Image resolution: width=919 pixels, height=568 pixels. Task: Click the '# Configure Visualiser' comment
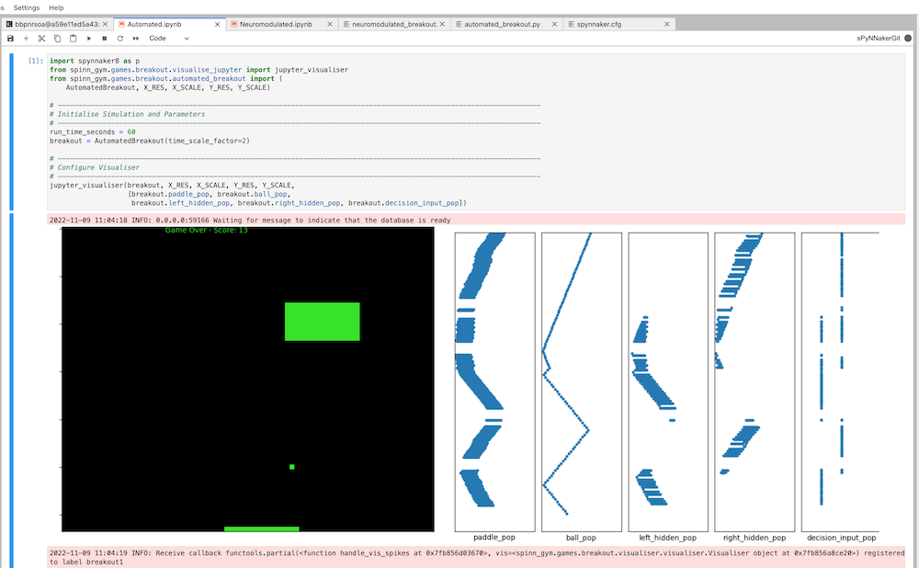(x=95, y=167)
